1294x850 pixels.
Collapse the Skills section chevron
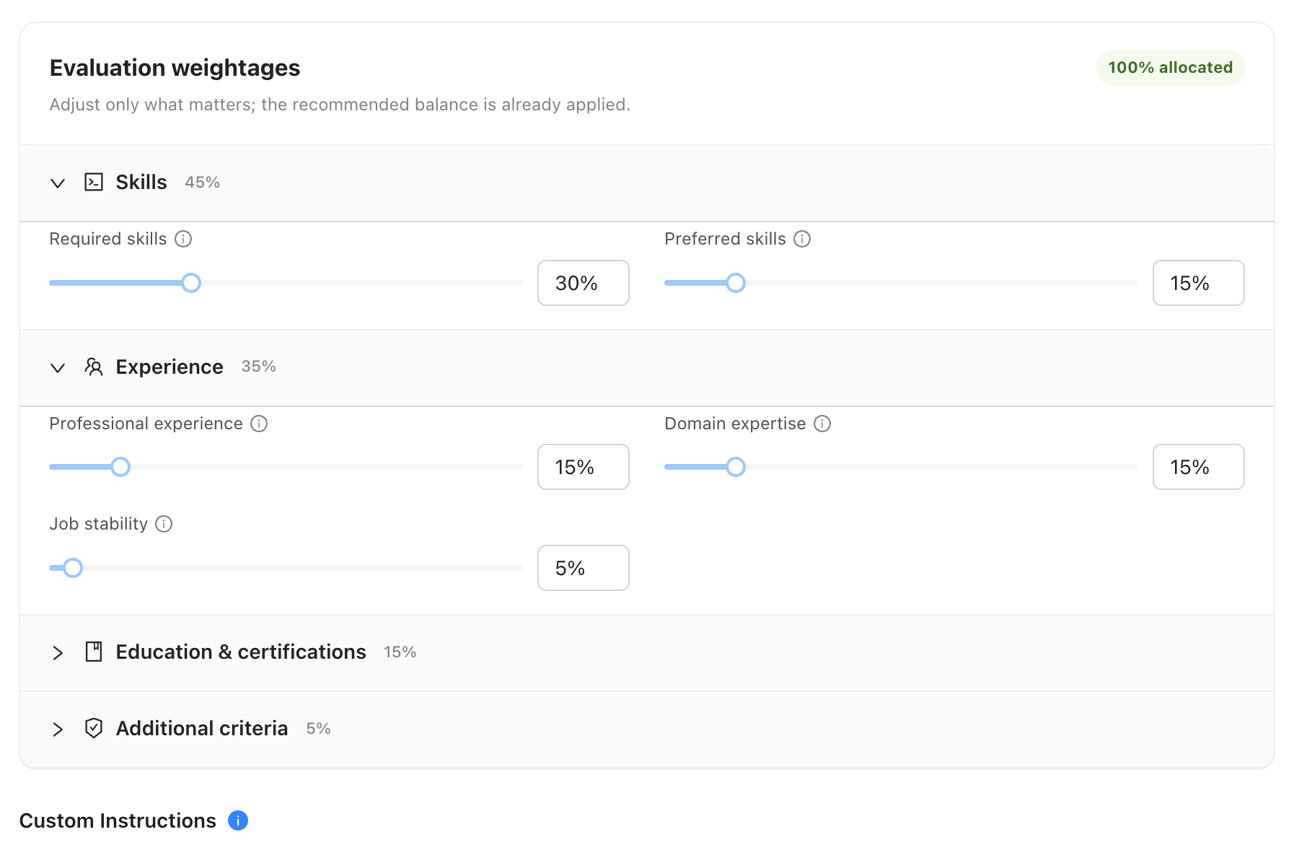click(58, 183)
